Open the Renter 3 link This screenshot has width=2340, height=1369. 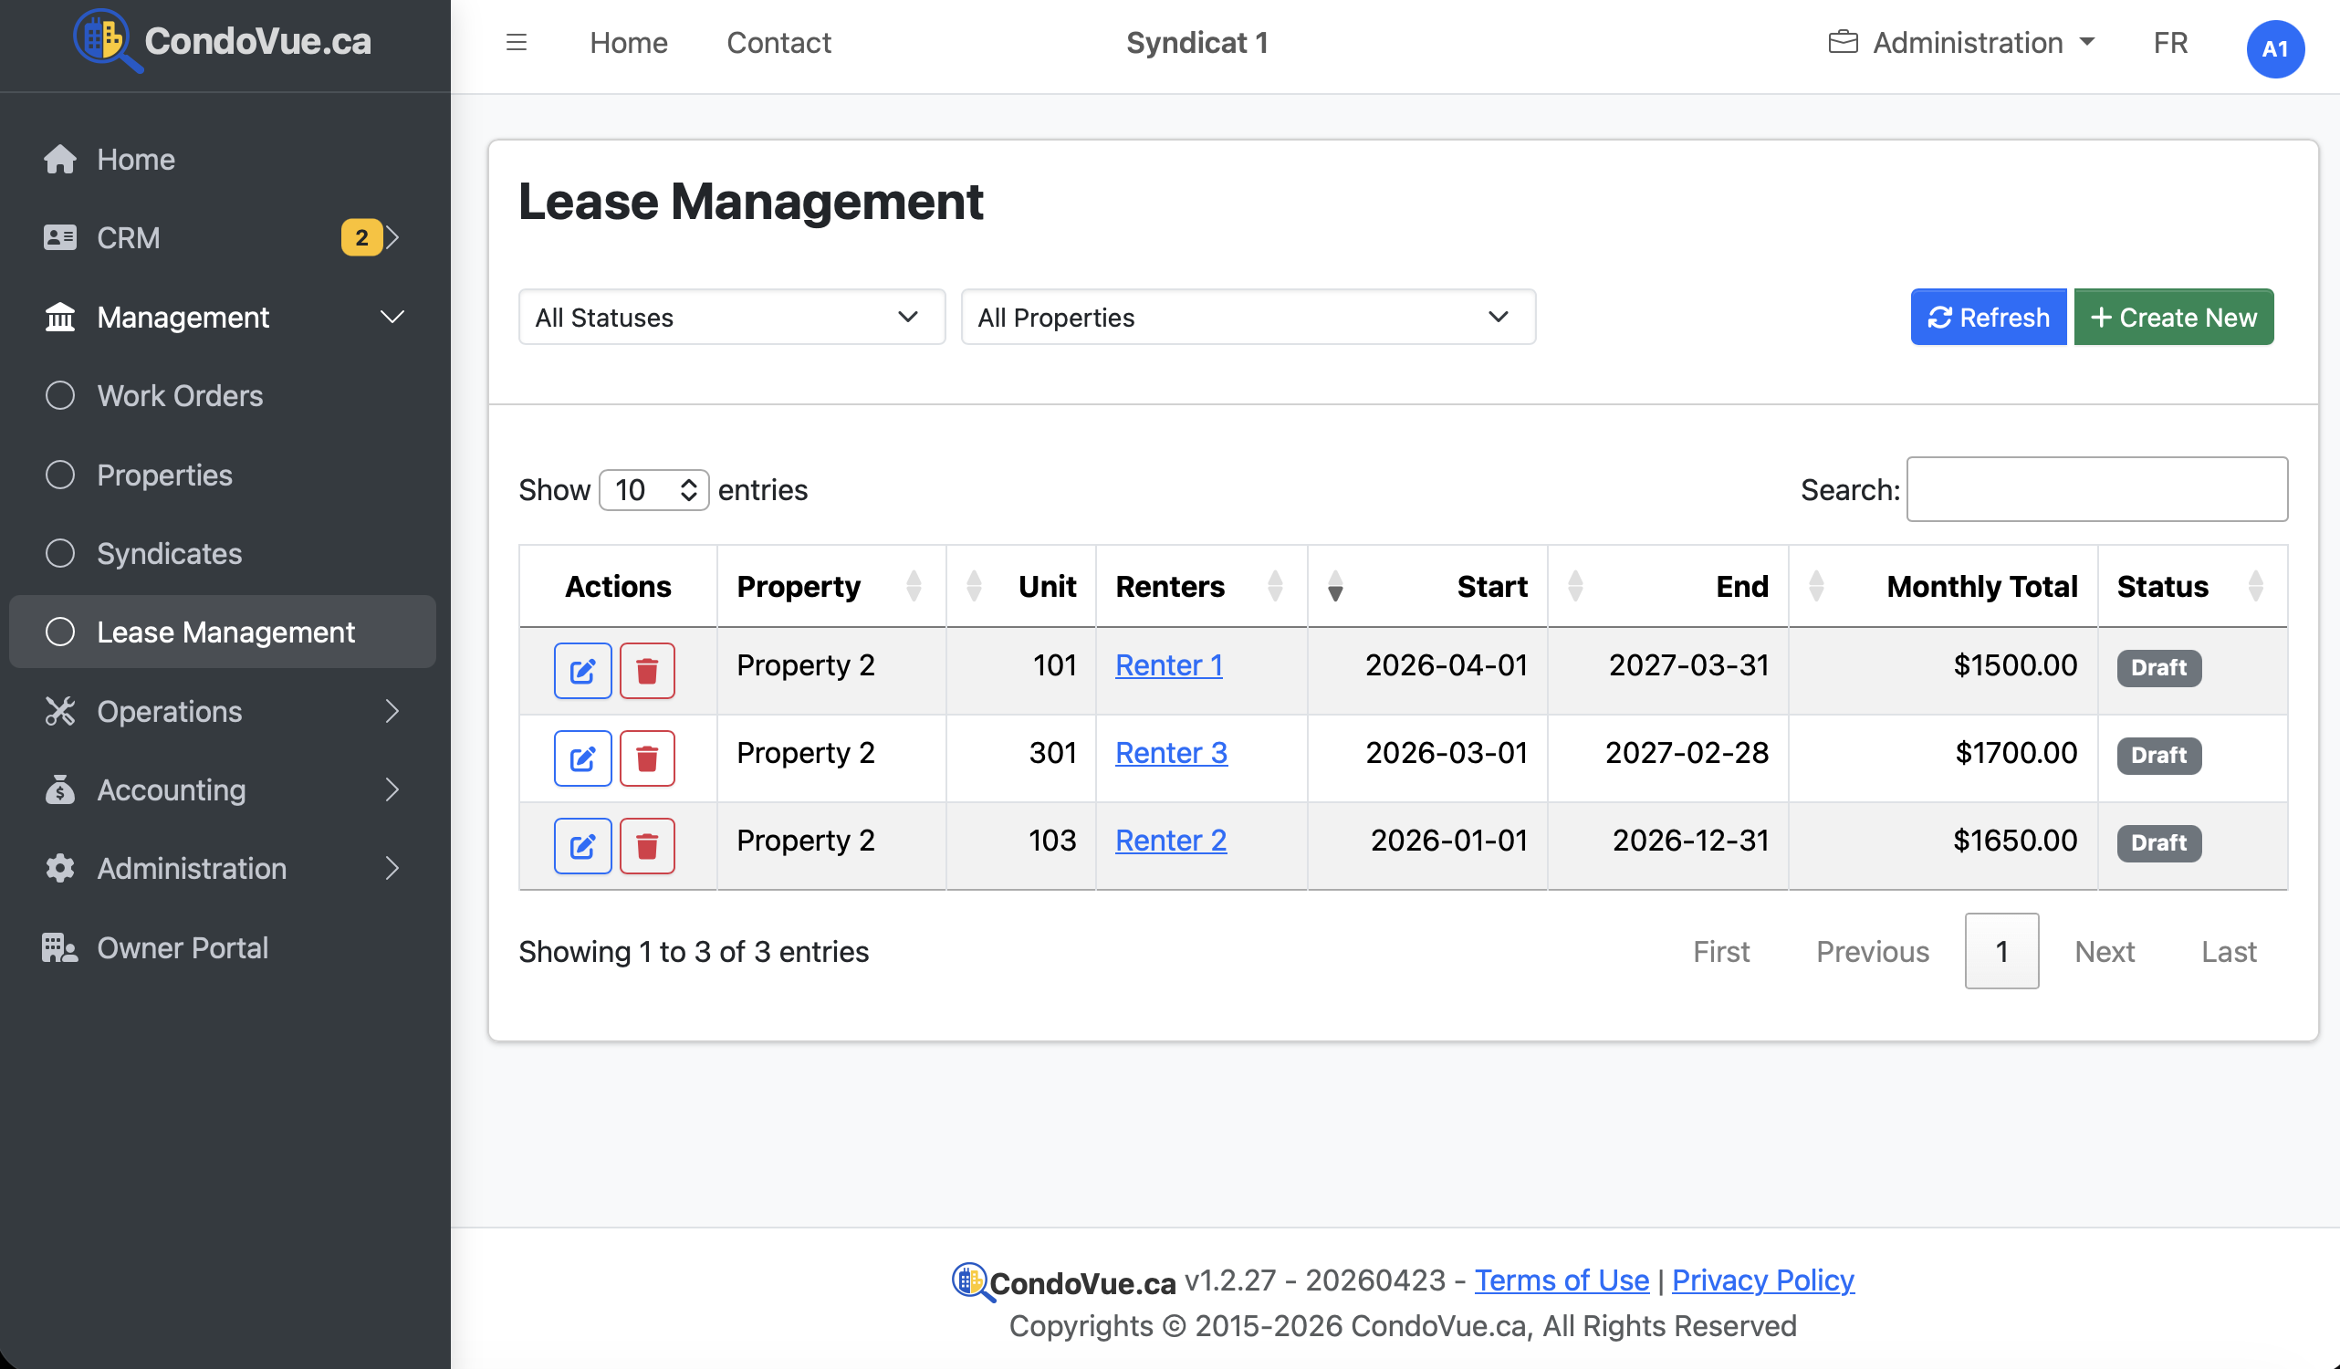pos(1171,752)
